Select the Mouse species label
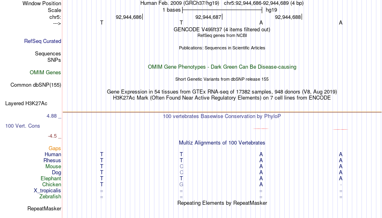 coord(53,167)
